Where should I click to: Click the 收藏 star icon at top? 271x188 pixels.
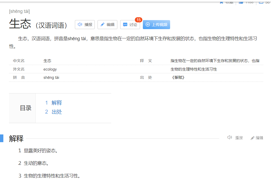click(x=221, y=2)
